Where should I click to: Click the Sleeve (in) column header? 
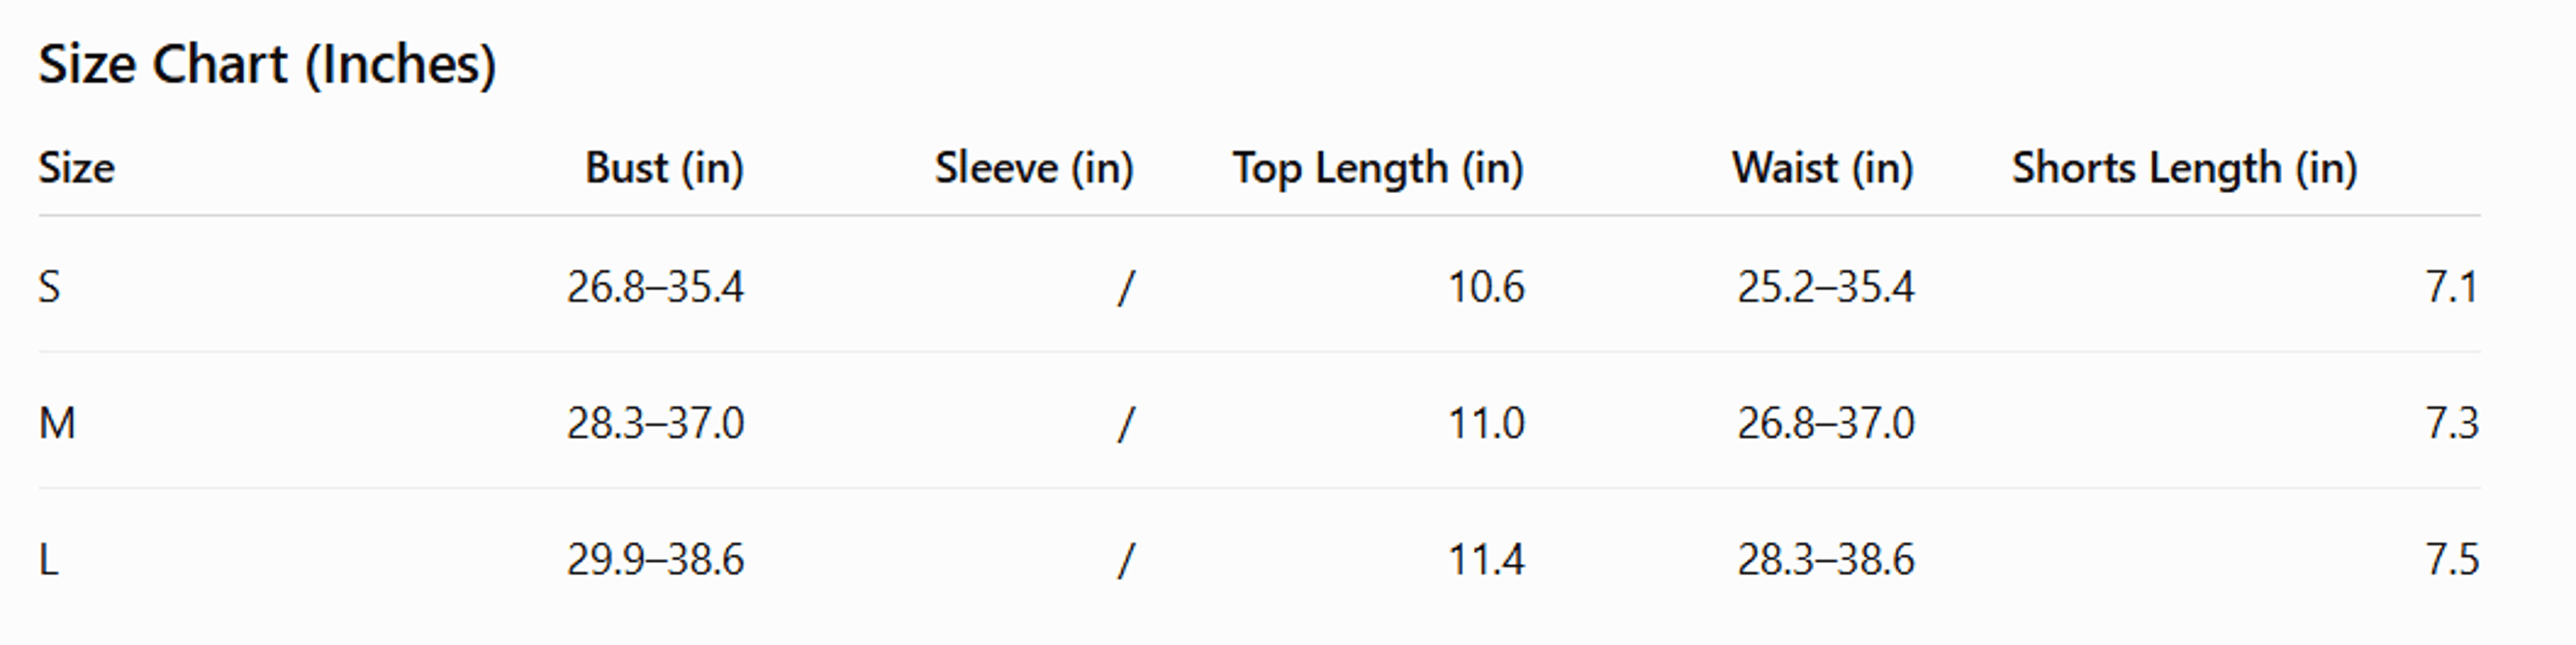coord(1034,168)
